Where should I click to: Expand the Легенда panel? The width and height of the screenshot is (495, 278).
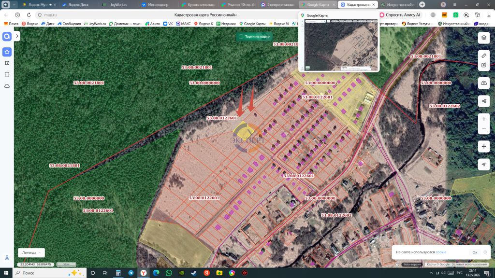(31, 252)
